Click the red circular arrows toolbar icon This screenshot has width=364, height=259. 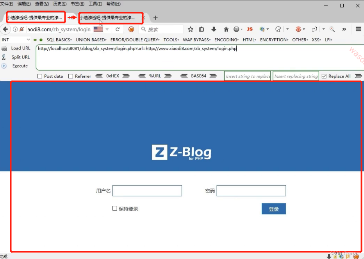coord(298,29)
